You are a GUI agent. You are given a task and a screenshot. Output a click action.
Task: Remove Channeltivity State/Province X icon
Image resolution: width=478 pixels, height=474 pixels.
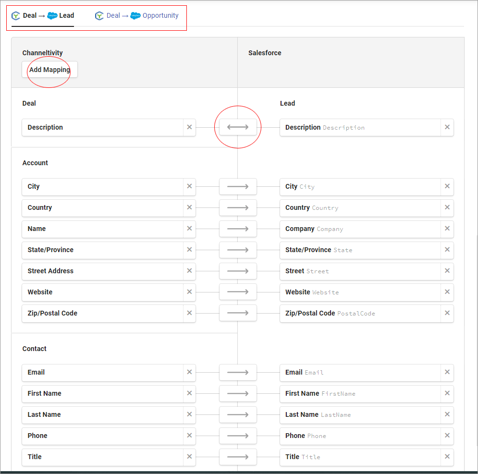[x=189, y=250]
